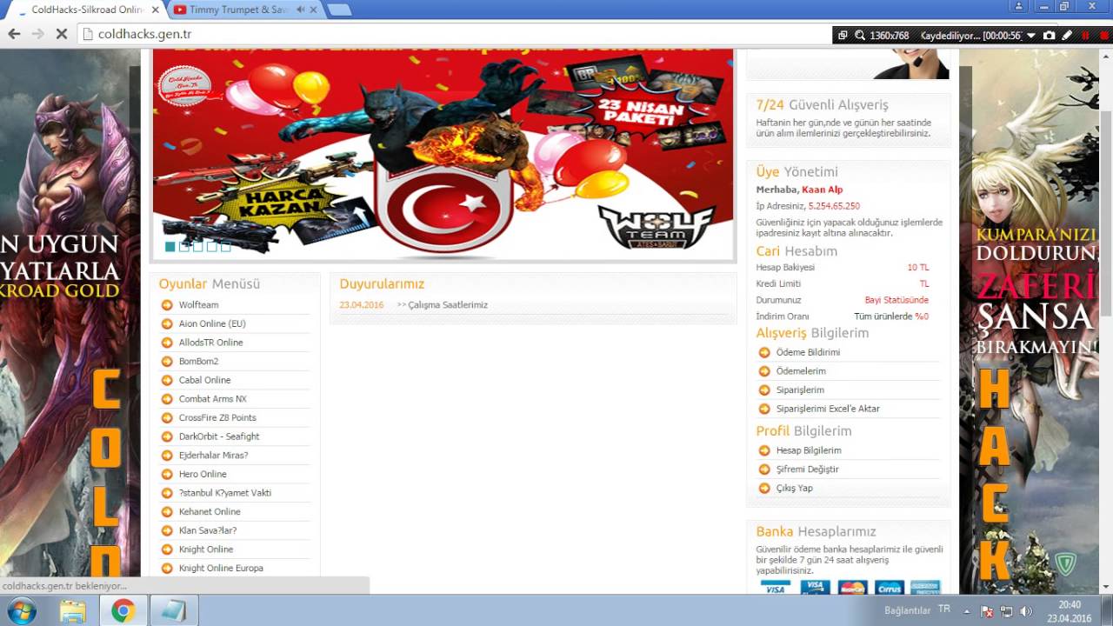
Task: Open the Windows Start menu
Action: coord(21,611)
